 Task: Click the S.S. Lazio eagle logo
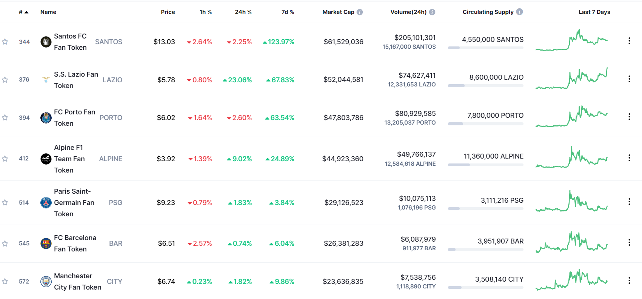pyautogui.click(x=46, y=80)
